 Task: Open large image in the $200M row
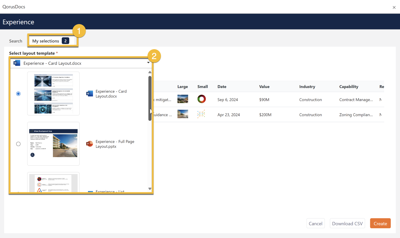click(x=183, y=114)
